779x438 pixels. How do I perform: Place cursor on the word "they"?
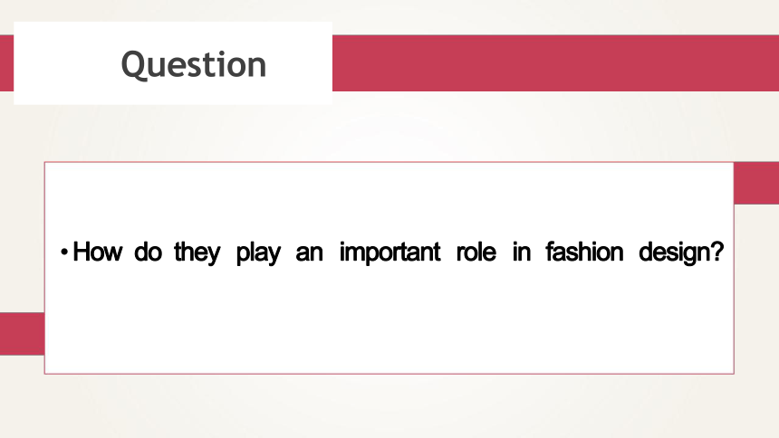click(197, 252)
